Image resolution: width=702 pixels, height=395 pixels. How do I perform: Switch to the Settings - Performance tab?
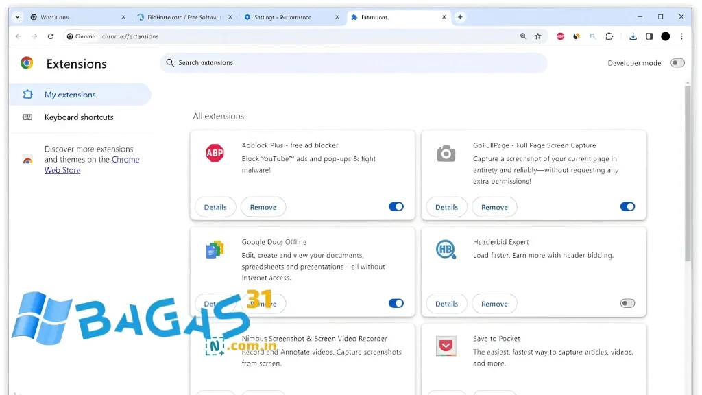click(291, 17)
